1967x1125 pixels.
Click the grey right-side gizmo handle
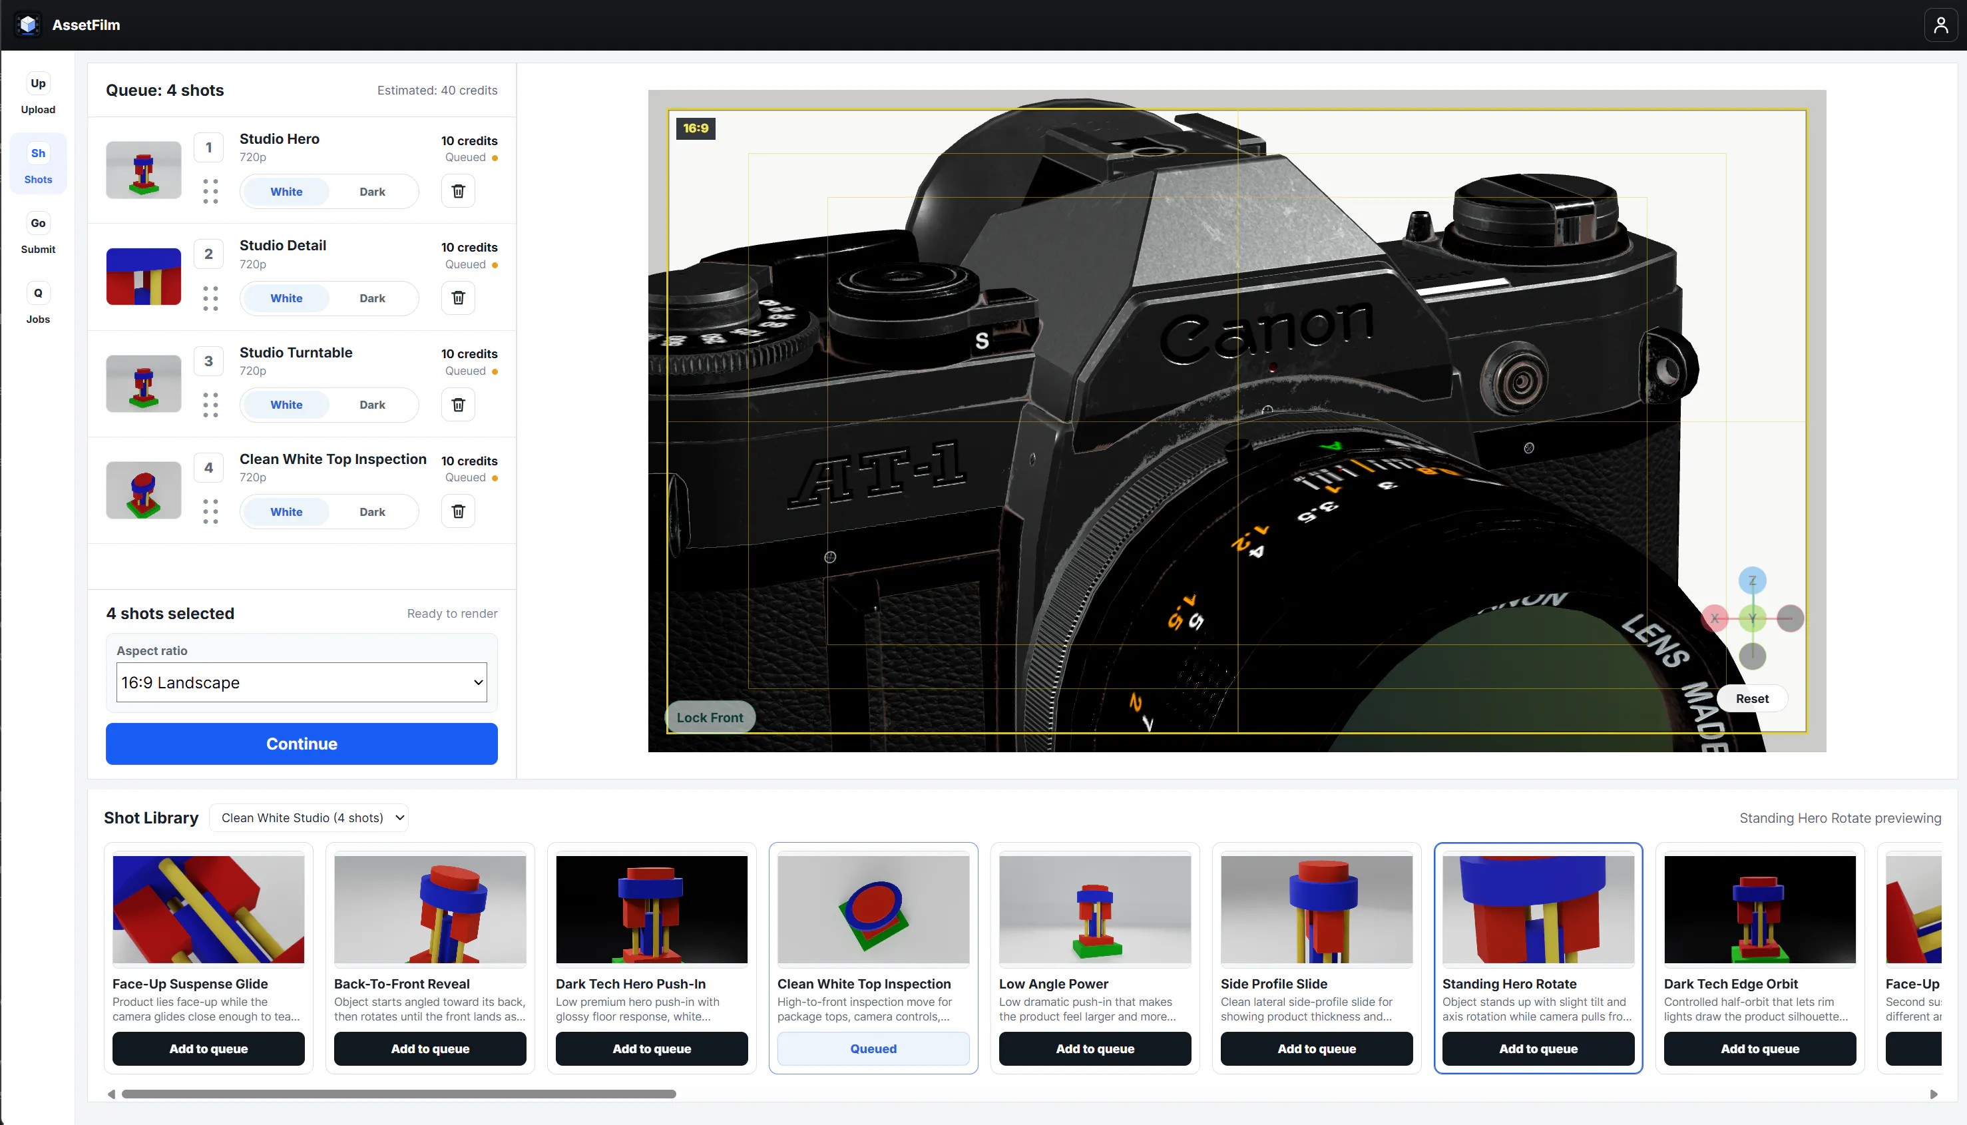[x=1789, y=618]
